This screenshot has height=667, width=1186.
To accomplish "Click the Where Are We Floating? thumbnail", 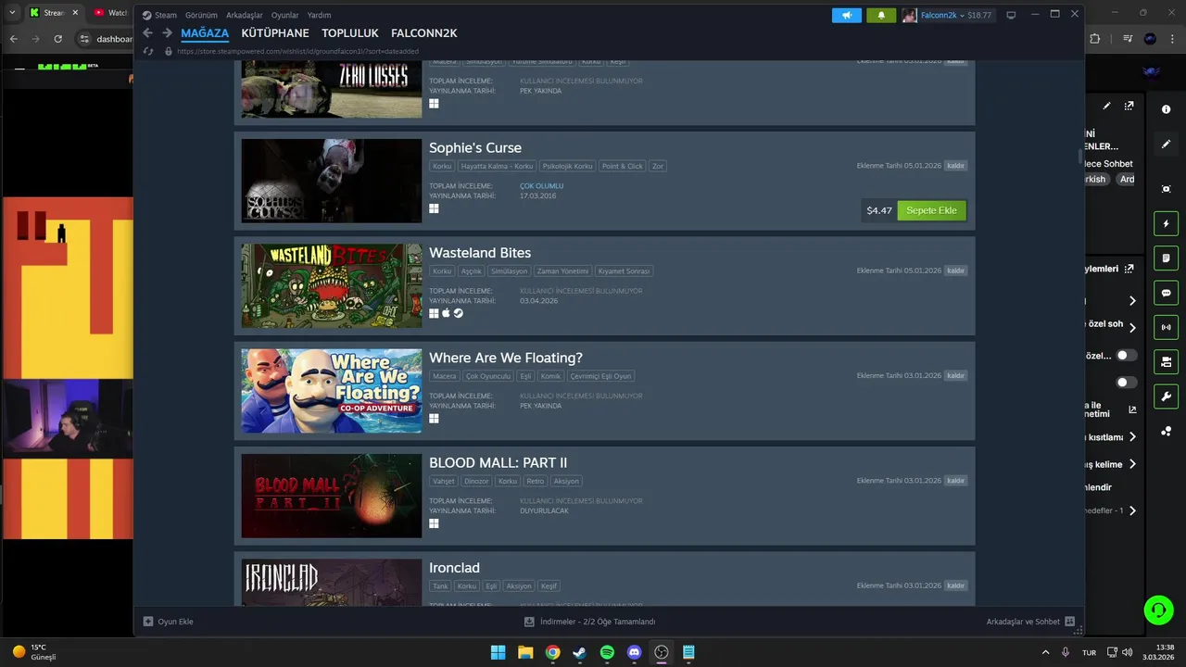I will point(332,391).
